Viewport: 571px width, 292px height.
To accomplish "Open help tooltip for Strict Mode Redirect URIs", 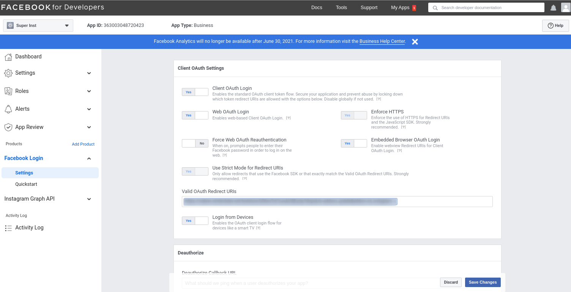I will (244, 179).
